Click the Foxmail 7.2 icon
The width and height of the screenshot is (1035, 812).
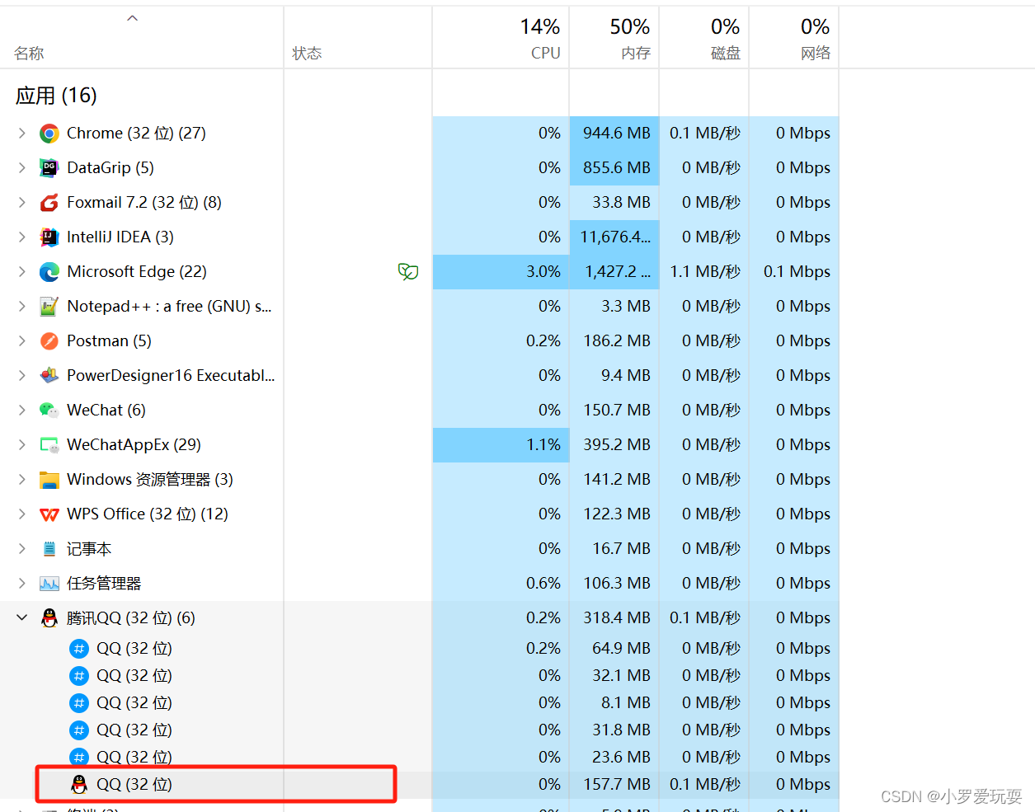tap(49, 202)
